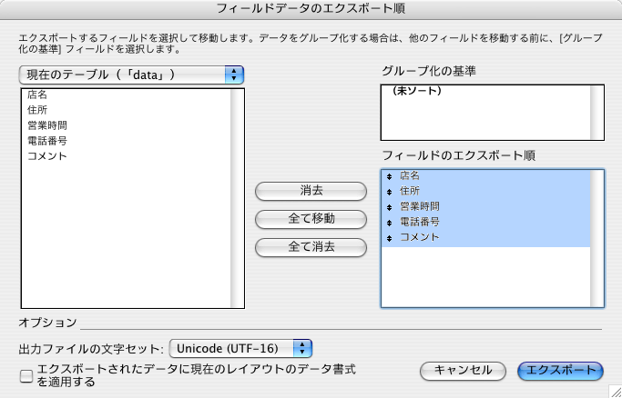Click the エクスポート button
Viewport: 622px width, 398px height.
[x=560, y=371]
